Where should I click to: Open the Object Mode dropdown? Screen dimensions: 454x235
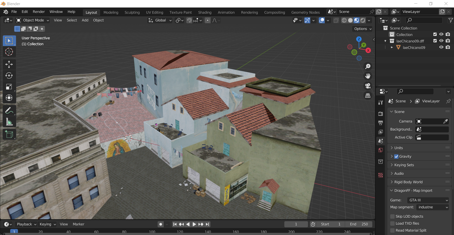pyautogui.click(x=33, y=20)
